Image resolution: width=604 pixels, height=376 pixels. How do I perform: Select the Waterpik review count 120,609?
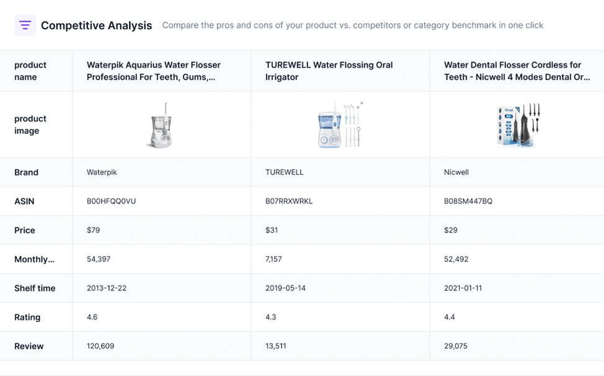100,346
